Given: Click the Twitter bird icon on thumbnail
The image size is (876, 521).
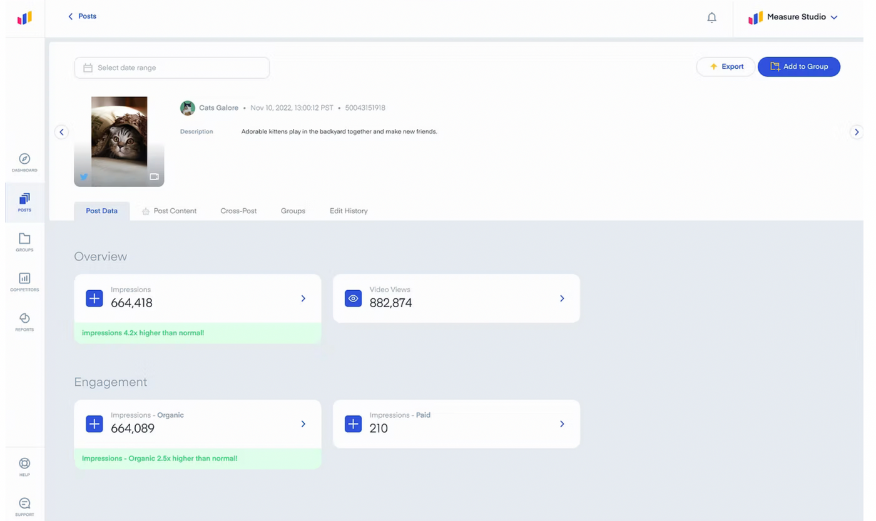Looking at the screenshot, I should [x=84, y=177].
